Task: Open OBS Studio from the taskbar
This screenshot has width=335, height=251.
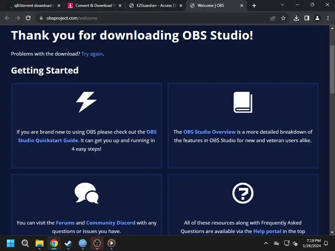Action: coord(97,243)
